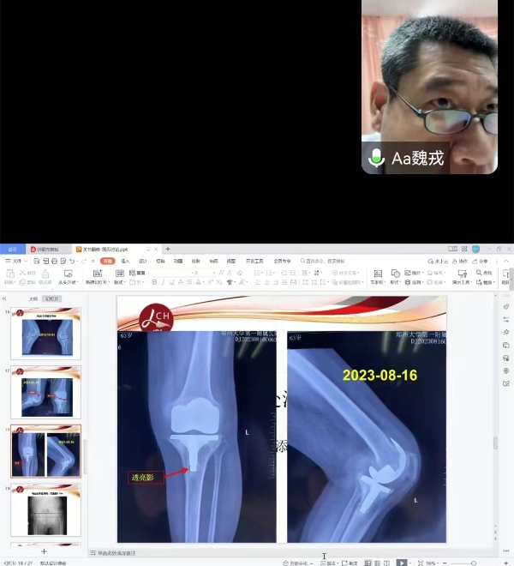Screen dimensions: 514x566
Task: Open the Shapes gallery
Action: (x=395, y=274)
